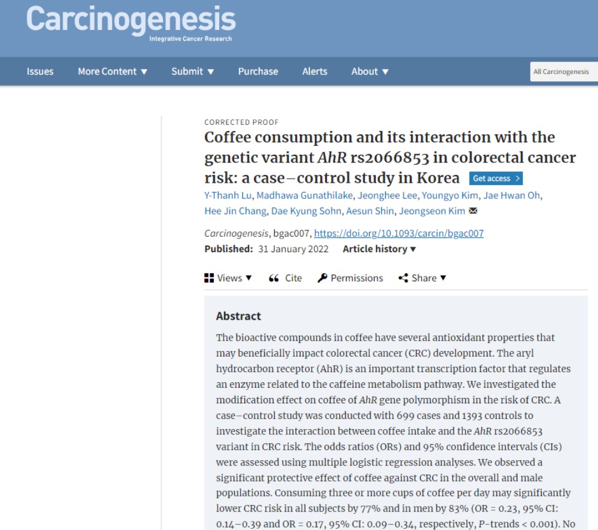
Task: Expand the More Content dropdown menu
Action: 112,71
